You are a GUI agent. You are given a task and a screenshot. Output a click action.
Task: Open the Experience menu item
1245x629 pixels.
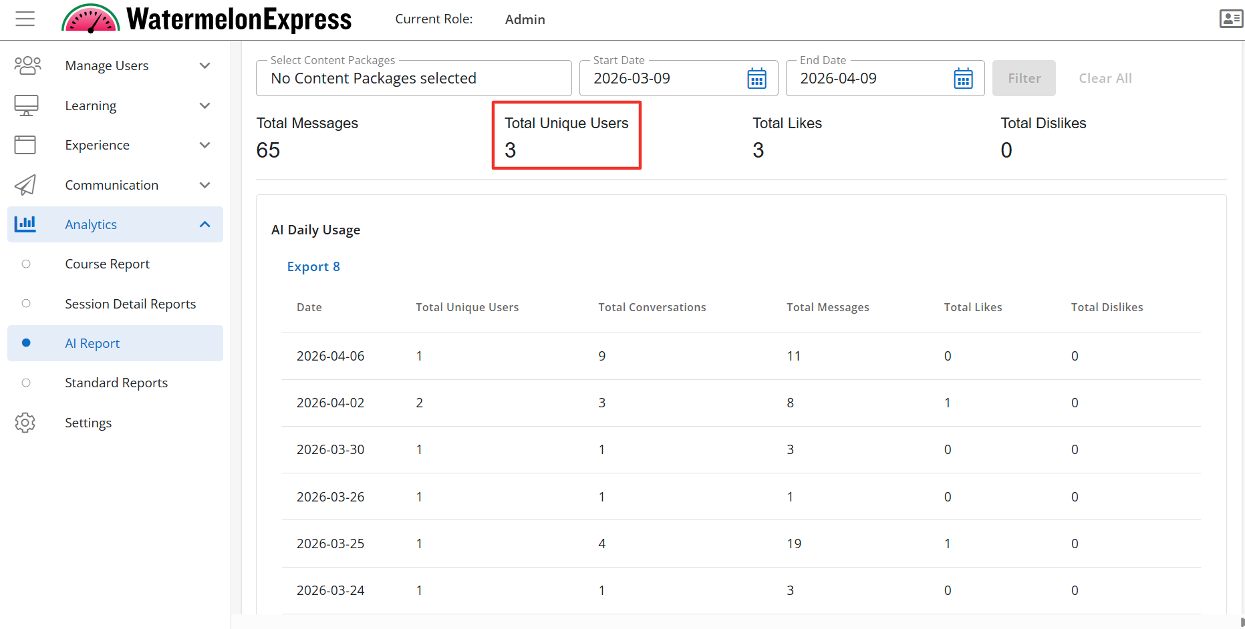click(97, 145)
